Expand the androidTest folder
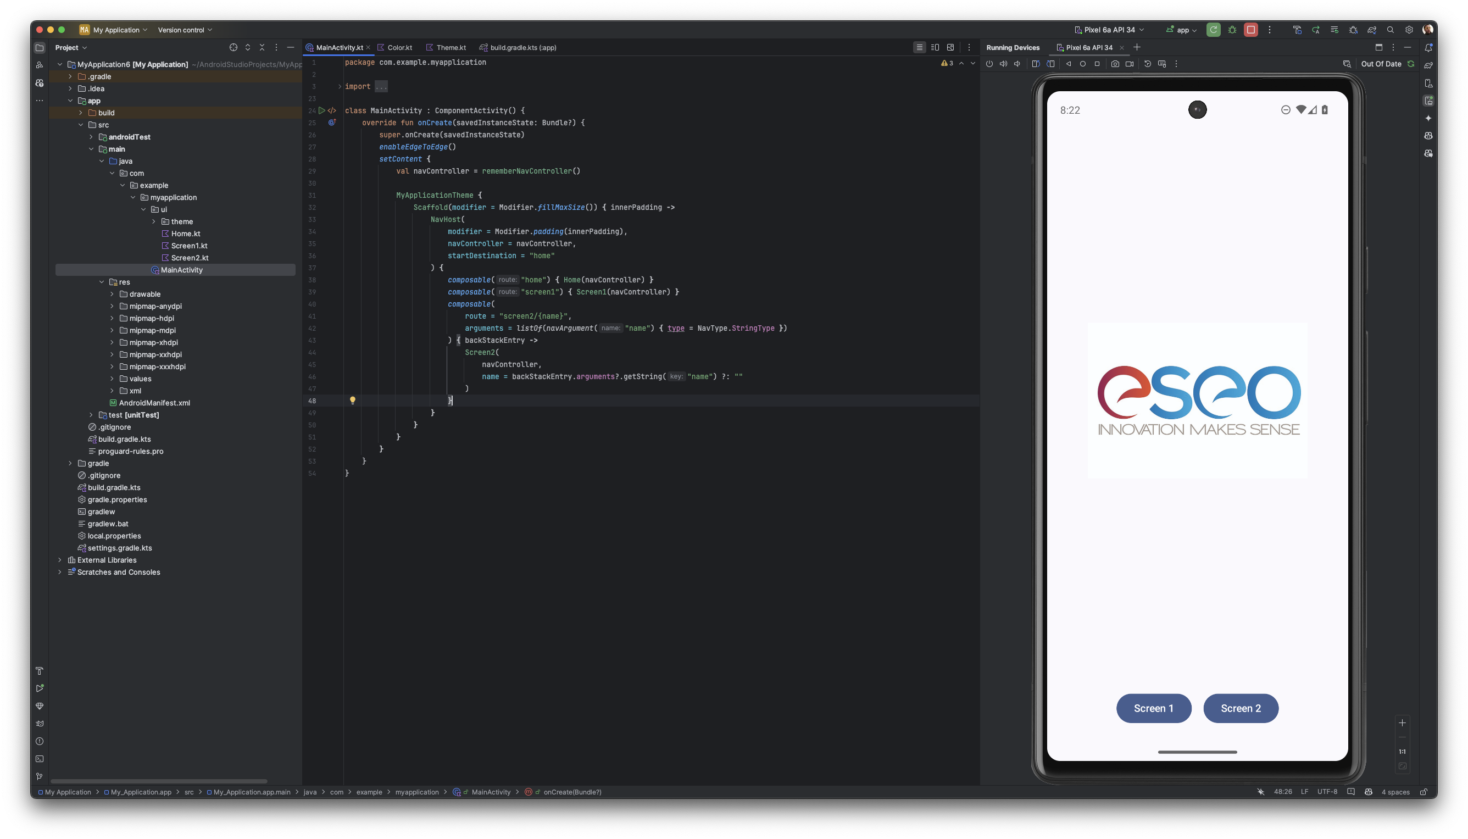This screenshot has height=839, width=1468. 91,137
